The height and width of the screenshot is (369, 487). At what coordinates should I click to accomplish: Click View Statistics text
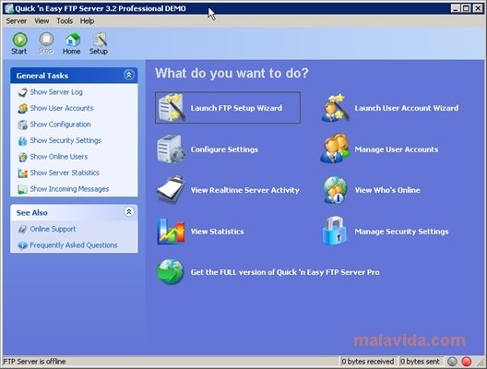coord(217,232)
